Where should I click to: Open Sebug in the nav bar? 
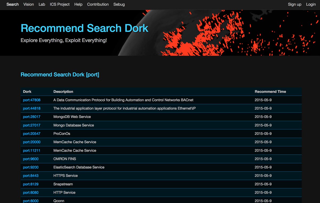click(119, 4)
